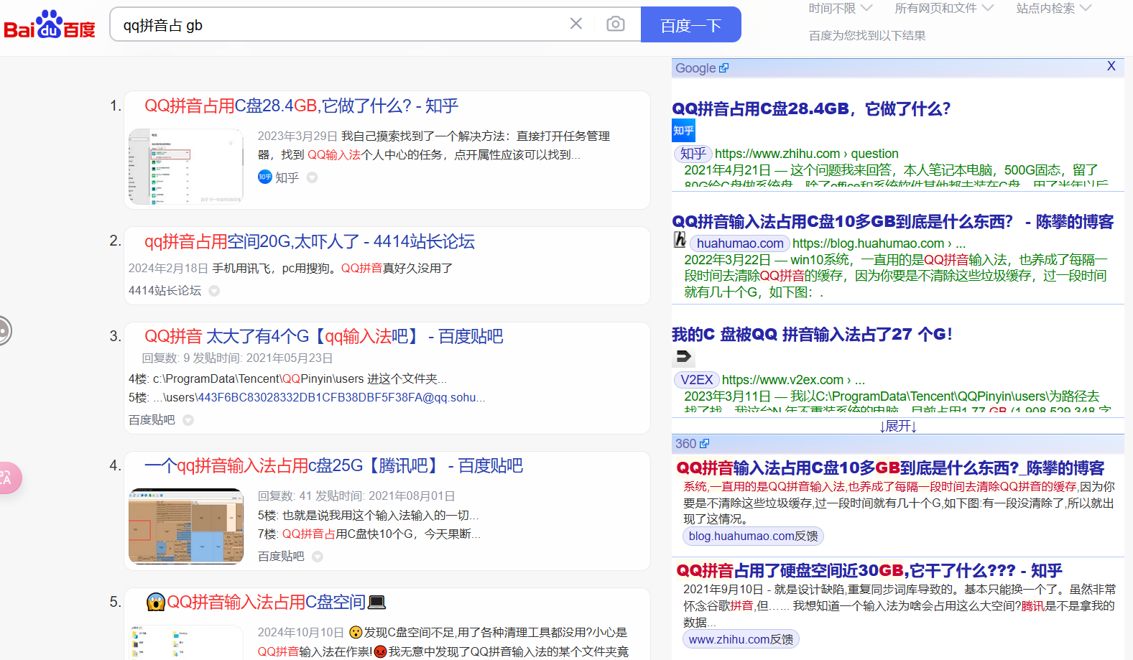Click the V2EX arrow favicon

pyautogui.click(x=683, y=356)
